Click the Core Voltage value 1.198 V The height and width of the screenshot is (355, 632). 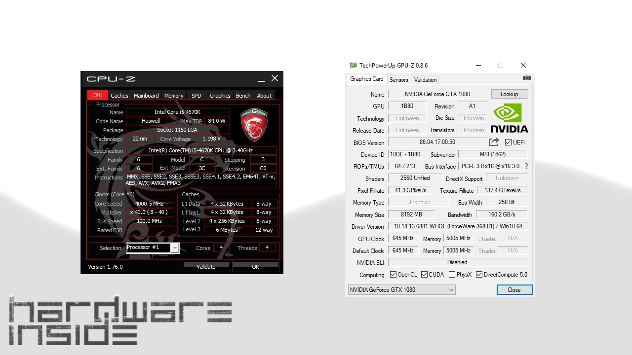212,139
